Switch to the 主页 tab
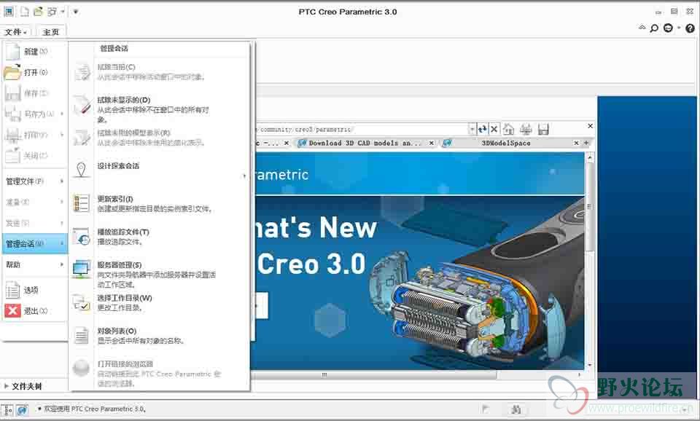 pyautogui.click(x=50, y=31)
